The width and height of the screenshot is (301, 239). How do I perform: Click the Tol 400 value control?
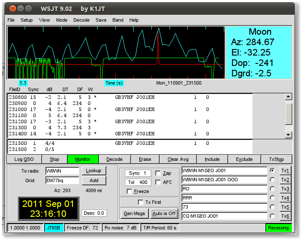coord(137,182)
